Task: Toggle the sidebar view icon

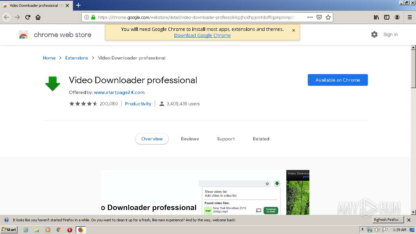Action: click(x=387, y=17)
